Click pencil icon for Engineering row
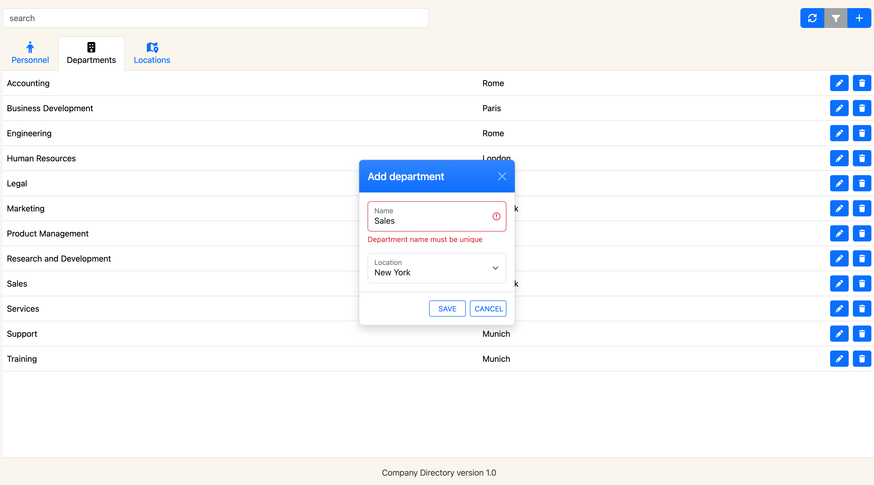The width and height of the screenshot is (874, 485). [839, 134]
